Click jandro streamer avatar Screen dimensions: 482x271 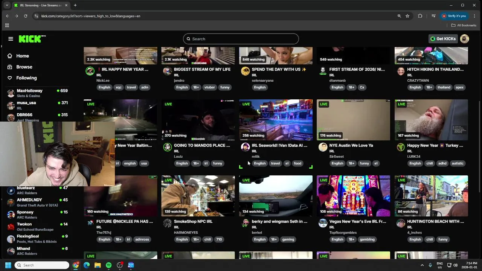click(167, 71)
